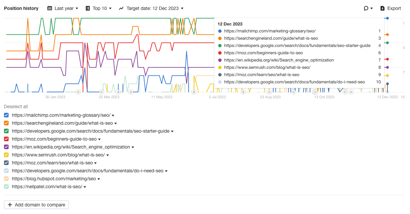
Task: Toggle the blog.hubspot.com marketing/seo checkbox
Action: 6,179
